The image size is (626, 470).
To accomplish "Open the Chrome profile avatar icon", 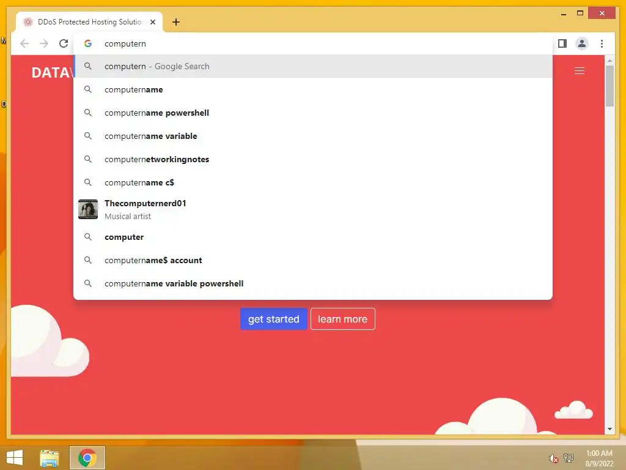I will pos(582,43).
